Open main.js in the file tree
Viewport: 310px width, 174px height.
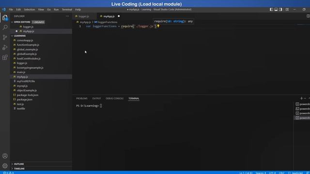(x=21, y=72)
